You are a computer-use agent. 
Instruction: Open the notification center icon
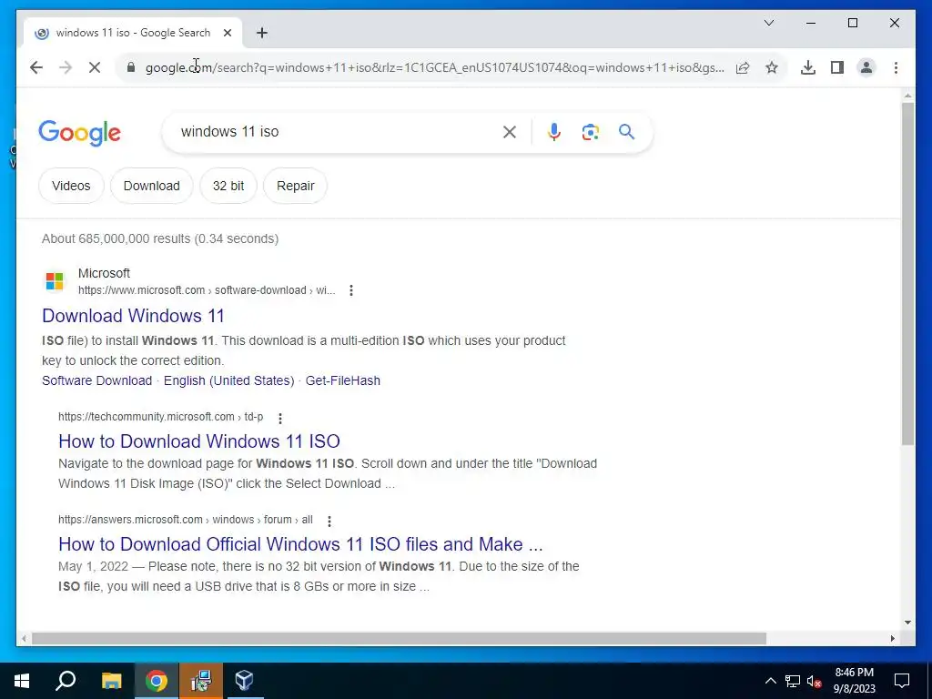pos(902,681)
